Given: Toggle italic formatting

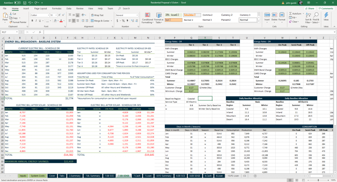Looking at the screenshot, I should [x=36, y=21].
